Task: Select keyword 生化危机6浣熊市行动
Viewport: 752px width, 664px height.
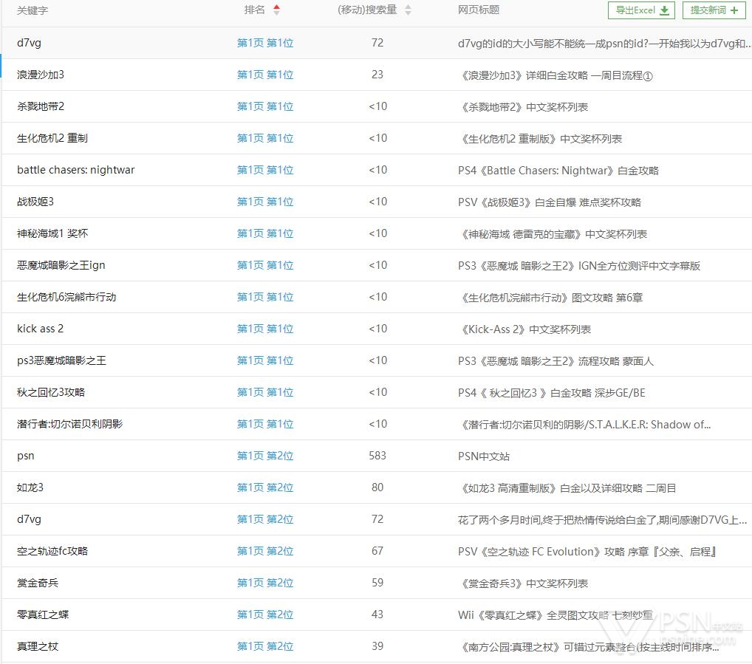Action: click(66, 297)
